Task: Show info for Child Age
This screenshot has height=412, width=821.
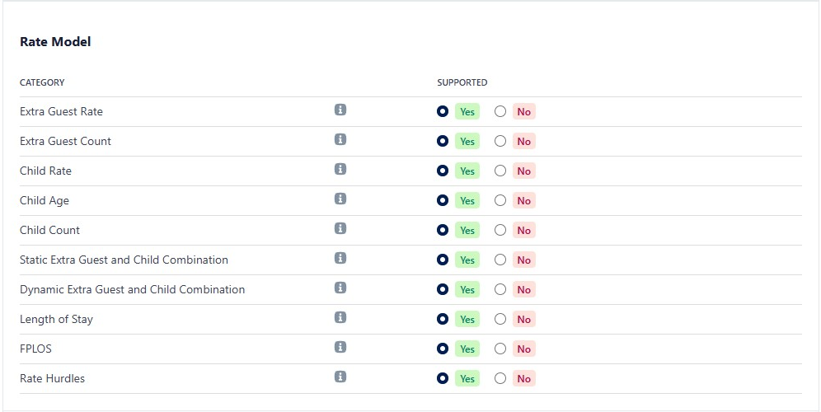Action: pos(340,199)
